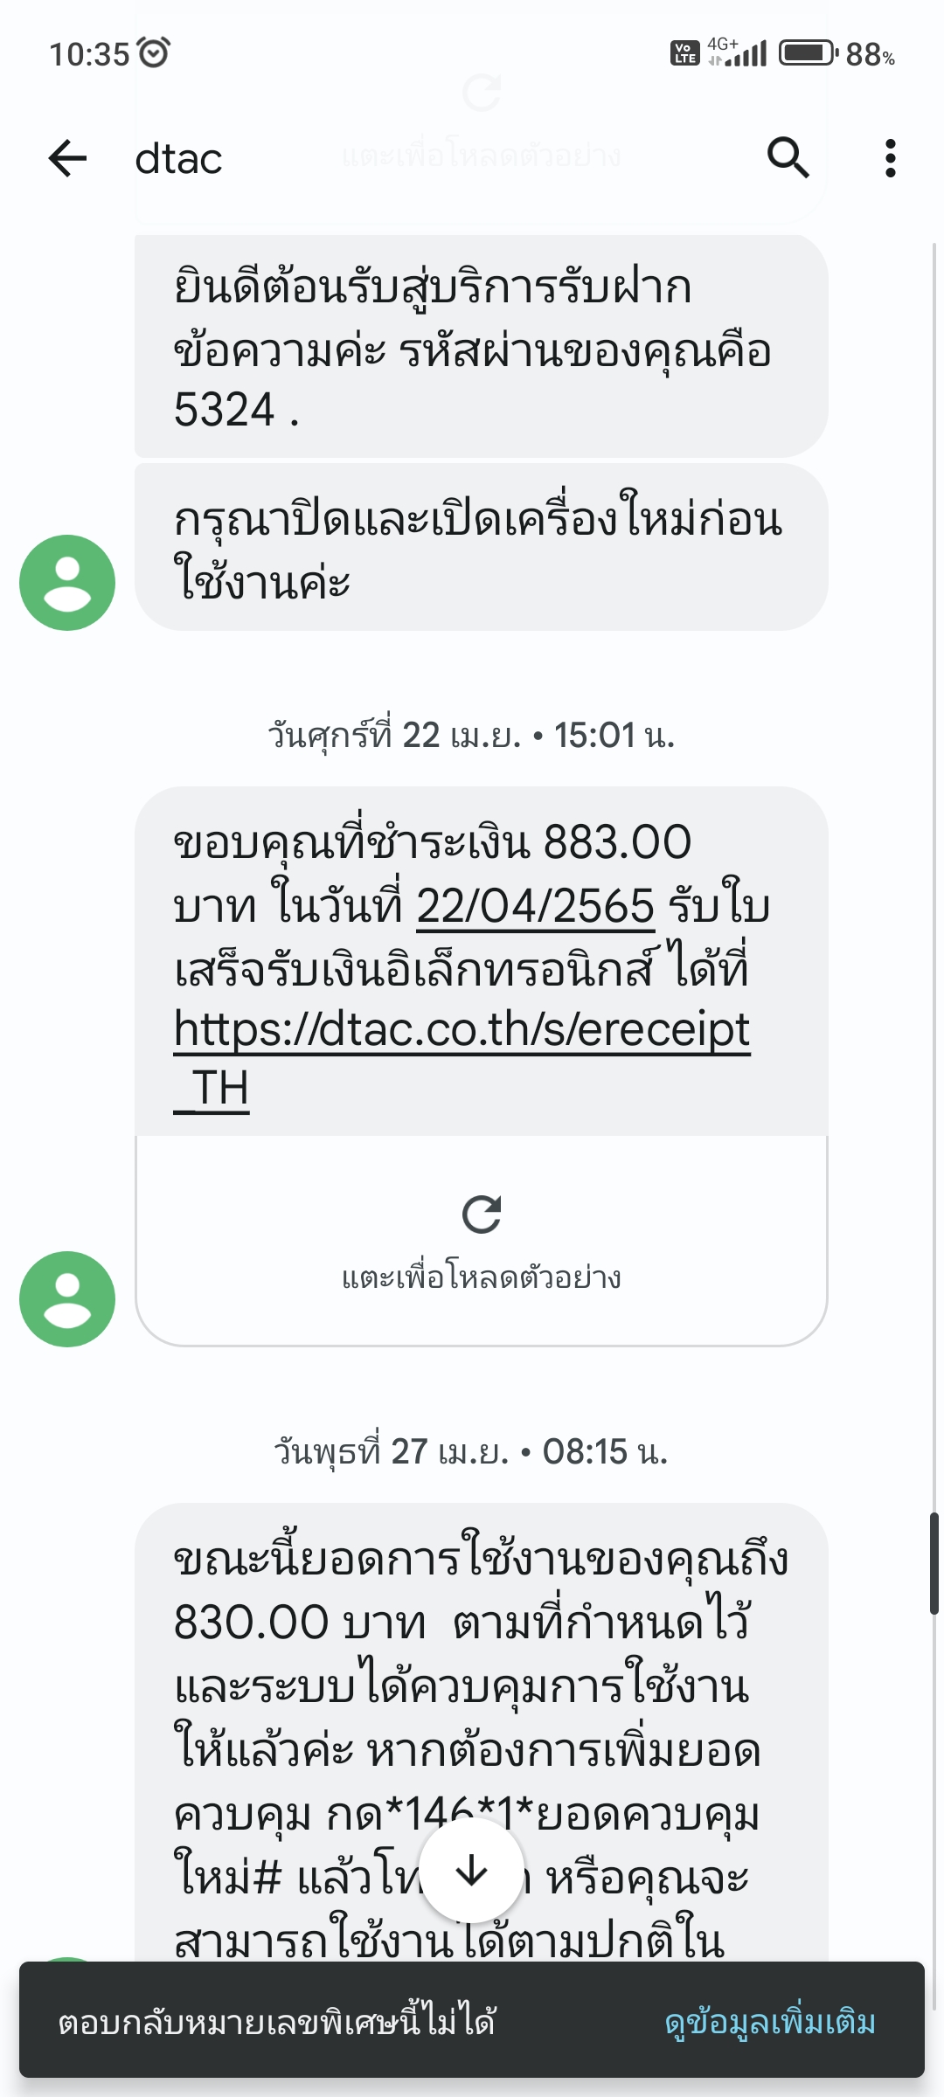Open the dtac.co.th ereceipt link
944x2097 pixels.
462,1029
